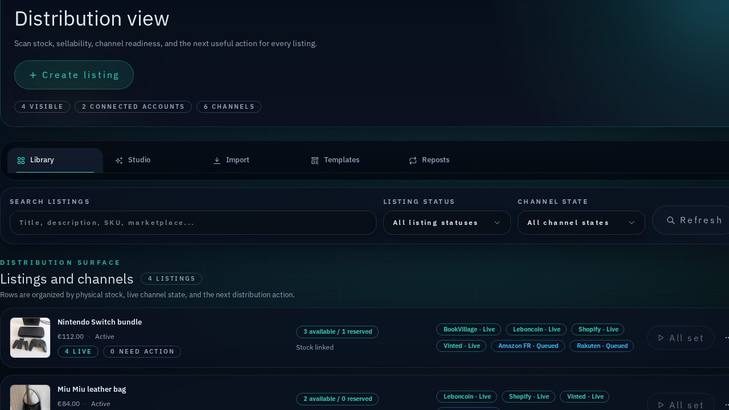Open the Listing status dropdown
The height and width of the screenshot is (410, 729).
coord(447,223)
